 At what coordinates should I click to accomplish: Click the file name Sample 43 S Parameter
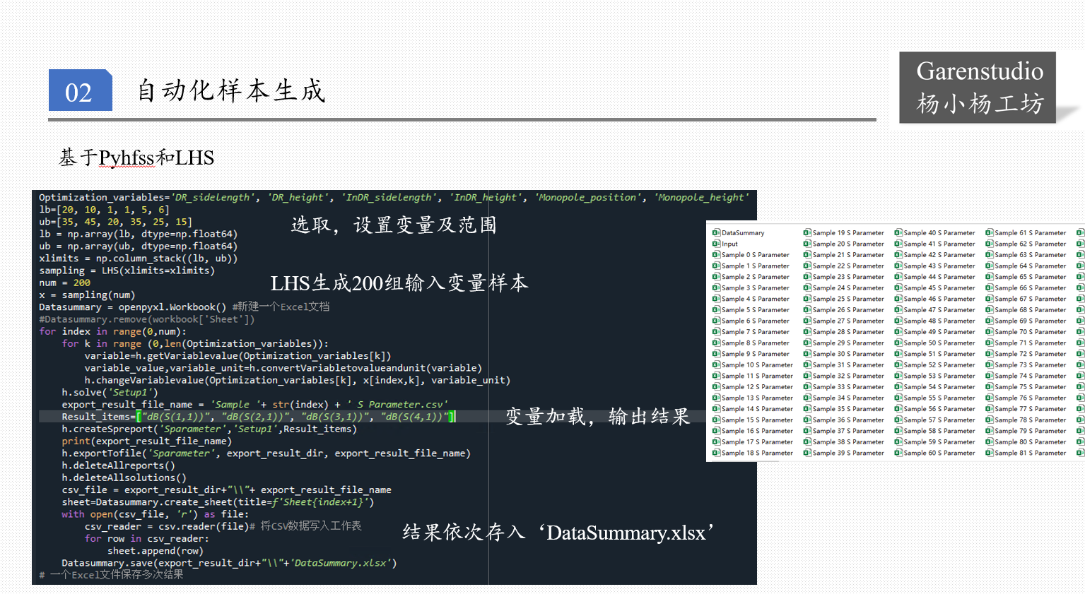pos(939,266)
